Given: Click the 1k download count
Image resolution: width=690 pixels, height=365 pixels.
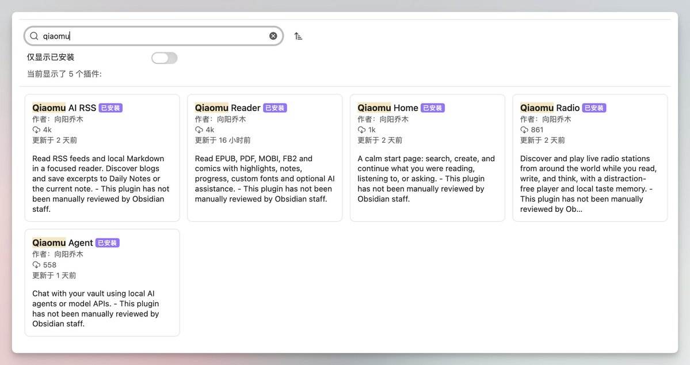Looking at the screenshot, I should pos(372,130).
